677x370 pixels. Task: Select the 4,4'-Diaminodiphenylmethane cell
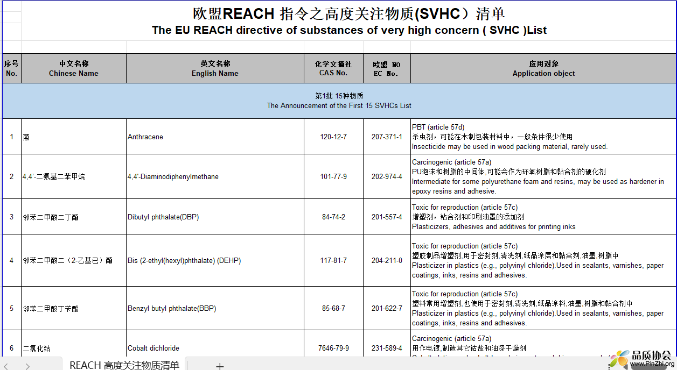[x=215, y=176]
